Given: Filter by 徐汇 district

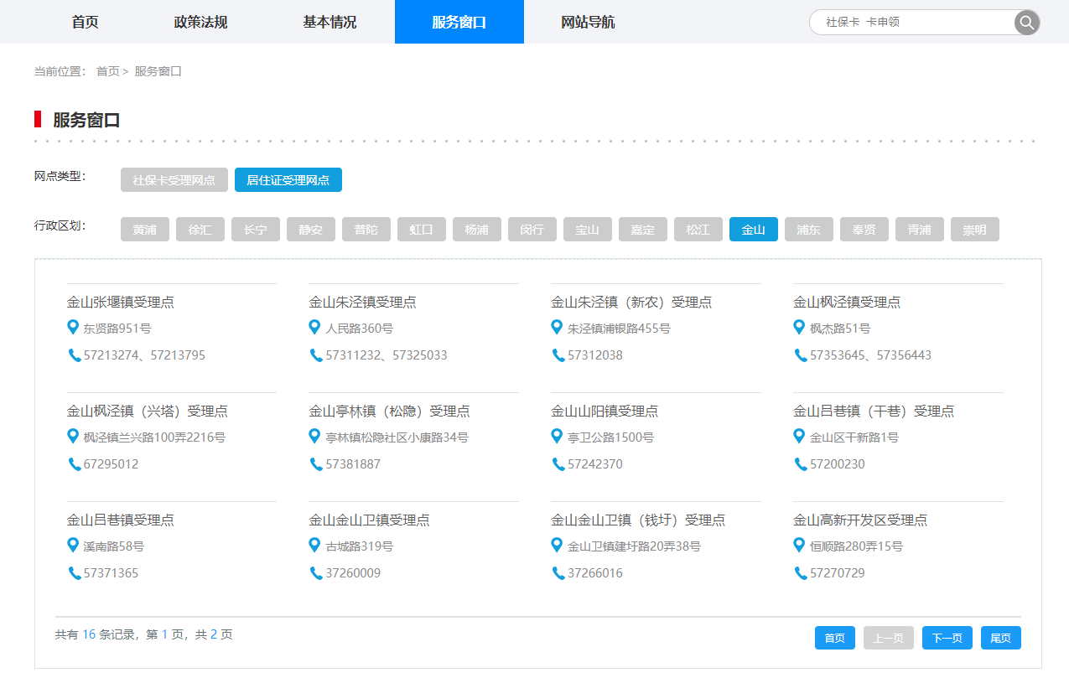Looking at the screenshot, I should tap(200, 230).
